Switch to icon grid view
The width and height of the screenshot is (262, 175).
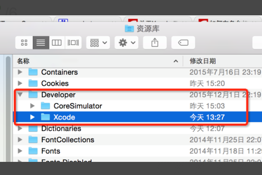click(x=24, y=42)
